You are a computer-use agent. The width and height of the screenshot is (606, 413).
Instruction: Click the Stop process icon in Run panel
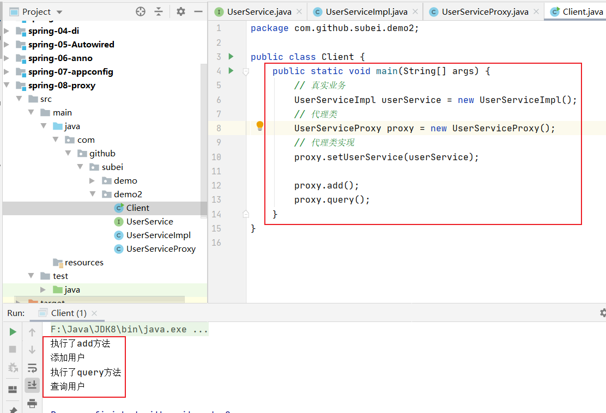[13, 349]
